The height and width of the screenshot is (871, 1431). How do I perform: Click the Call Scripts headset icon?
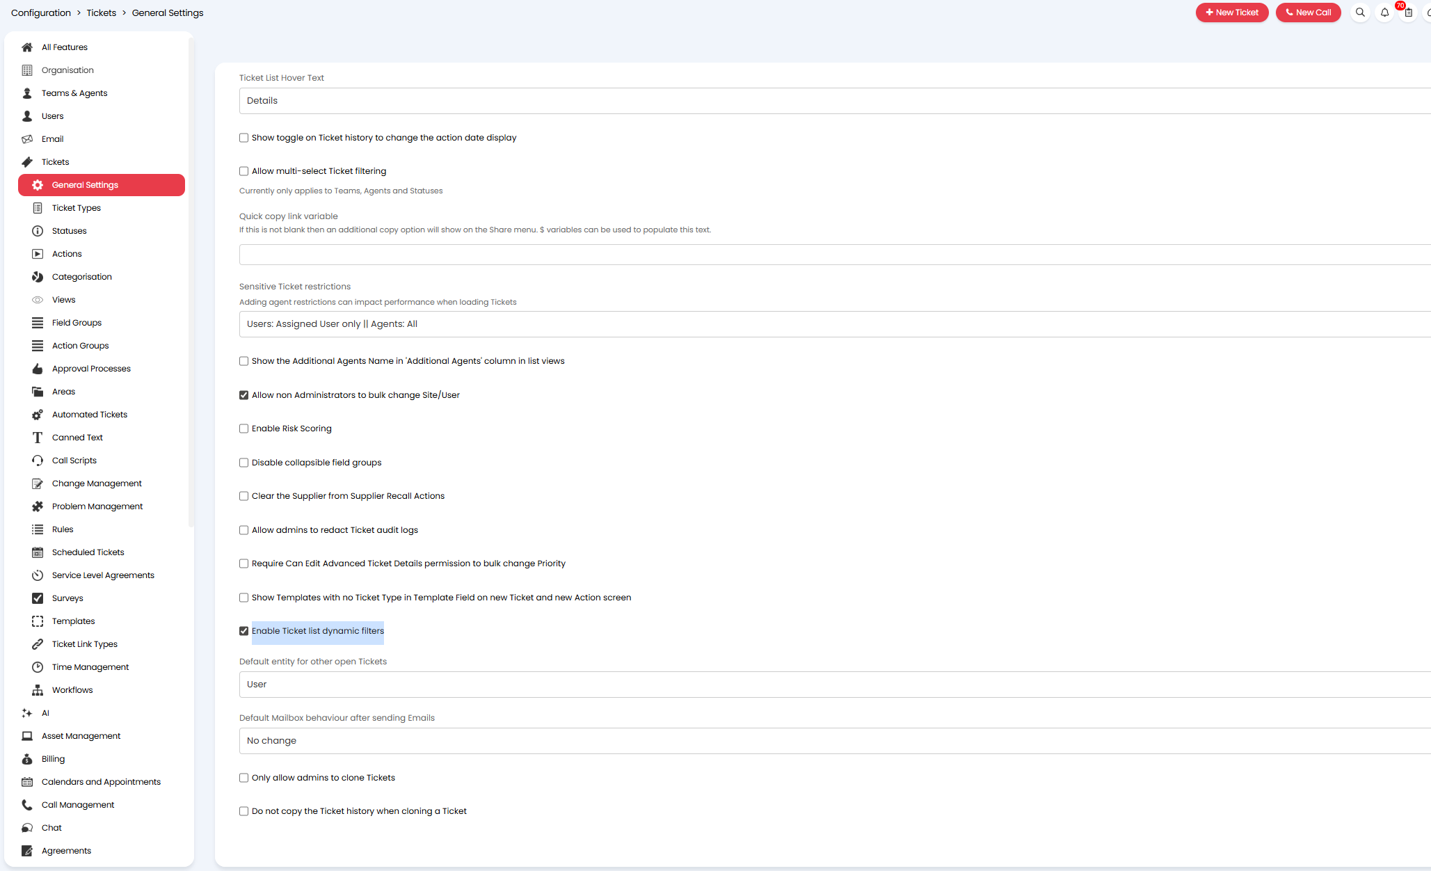pos(38,461)
